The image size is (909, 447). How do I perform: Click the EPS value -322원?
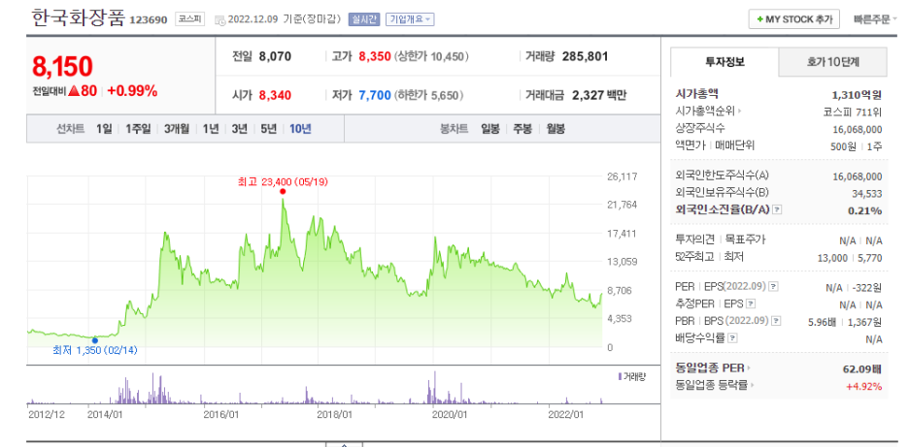[868, 287]
